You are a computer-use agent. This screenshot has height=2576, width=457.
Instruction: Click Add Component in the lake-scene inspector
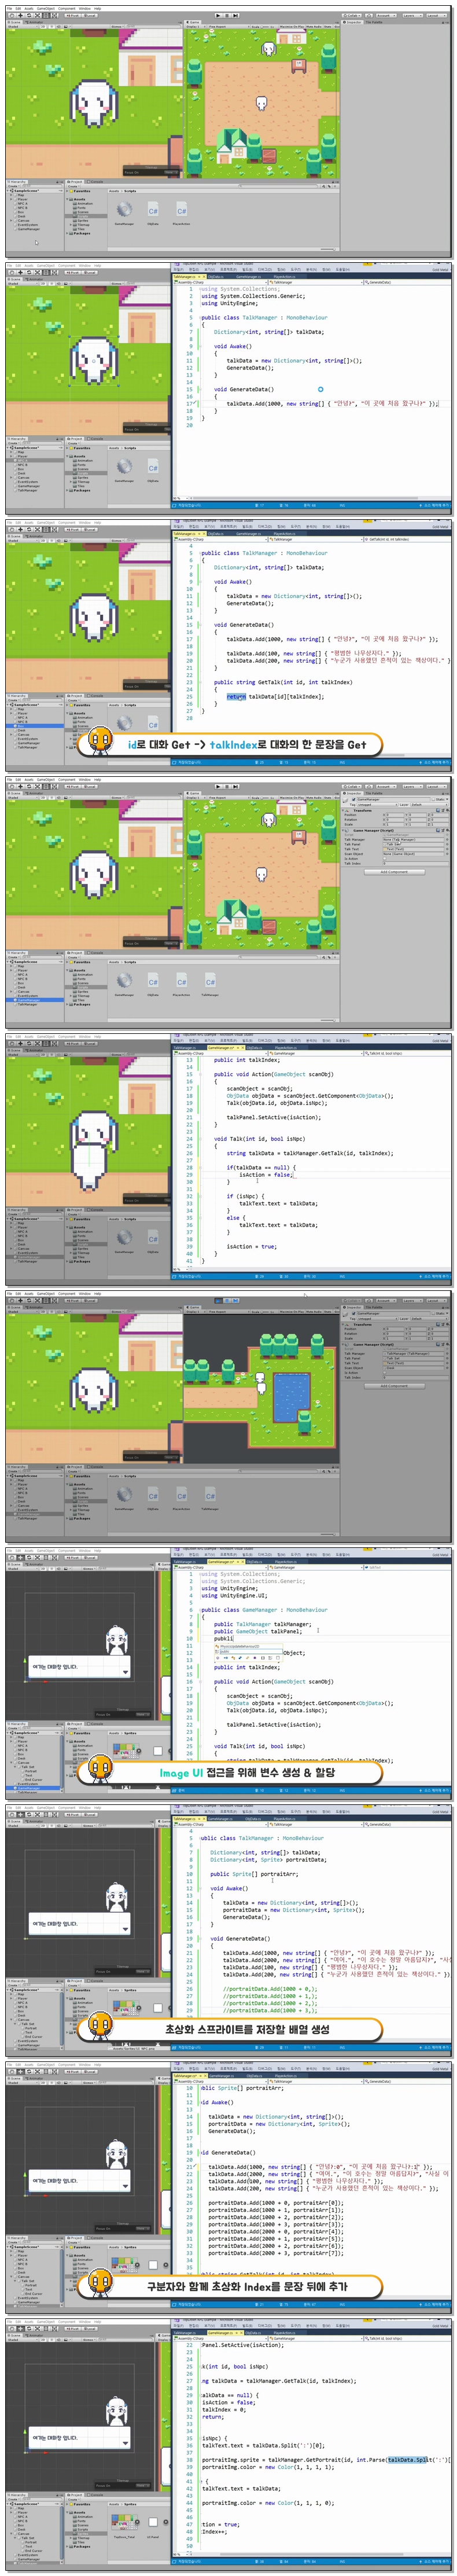tap(394, 1386)
